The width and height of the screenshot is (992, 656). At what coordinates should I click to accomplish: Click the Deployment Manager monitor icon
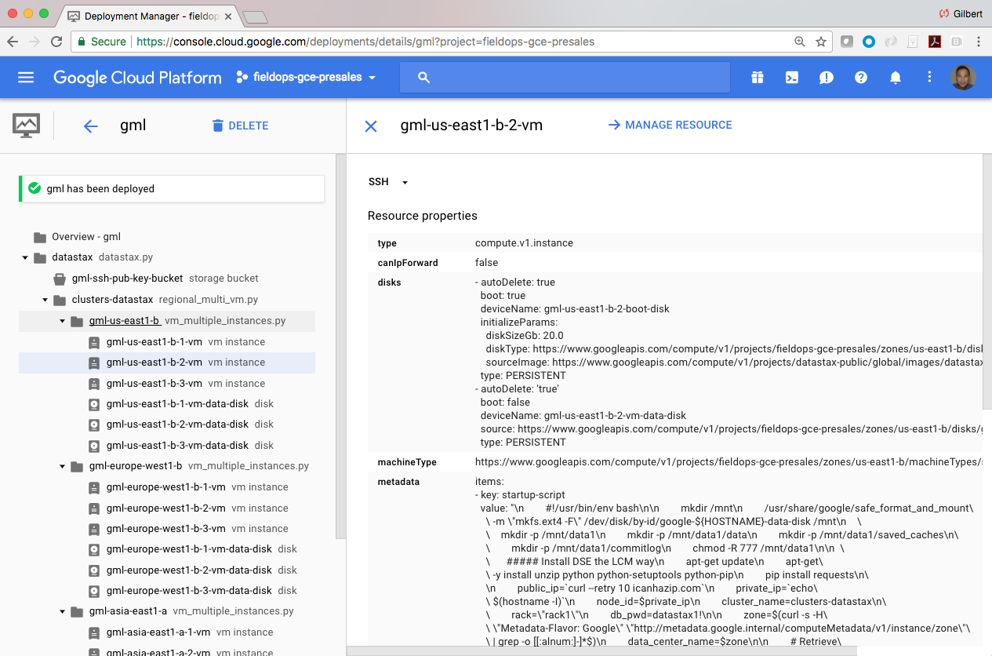(x=27, y=126)
